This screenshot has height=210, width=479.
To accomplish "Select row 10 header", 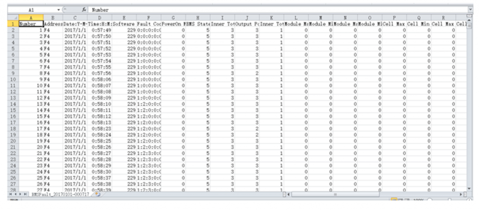I will 13,80.
